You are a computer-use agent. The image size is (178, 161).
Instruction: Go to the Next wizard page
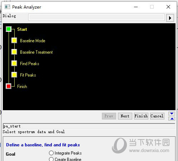[125, 116]
